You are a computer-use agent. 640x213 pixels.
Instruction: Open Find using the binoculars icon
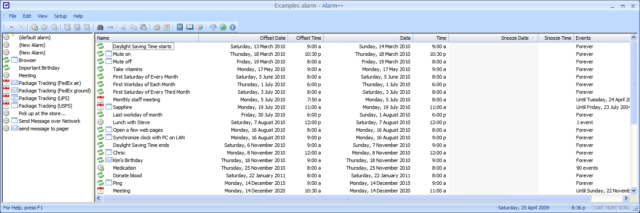[x=100, y=27]
